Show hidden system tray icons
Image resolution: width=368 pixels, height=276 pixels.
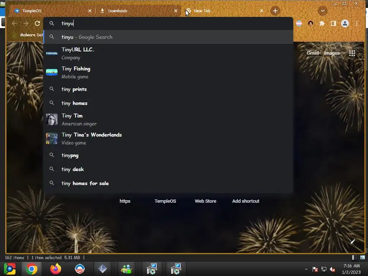tap(306, 269)
